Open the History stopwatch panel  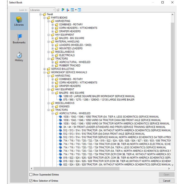point(19,56)
